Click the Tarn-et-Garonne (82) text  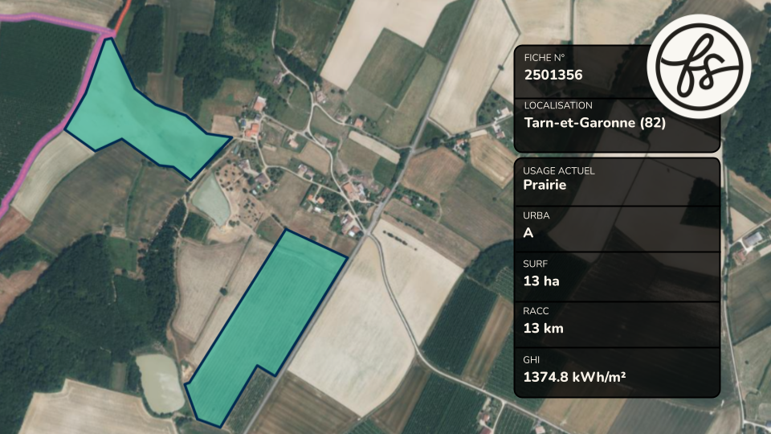tap(594, 122)
